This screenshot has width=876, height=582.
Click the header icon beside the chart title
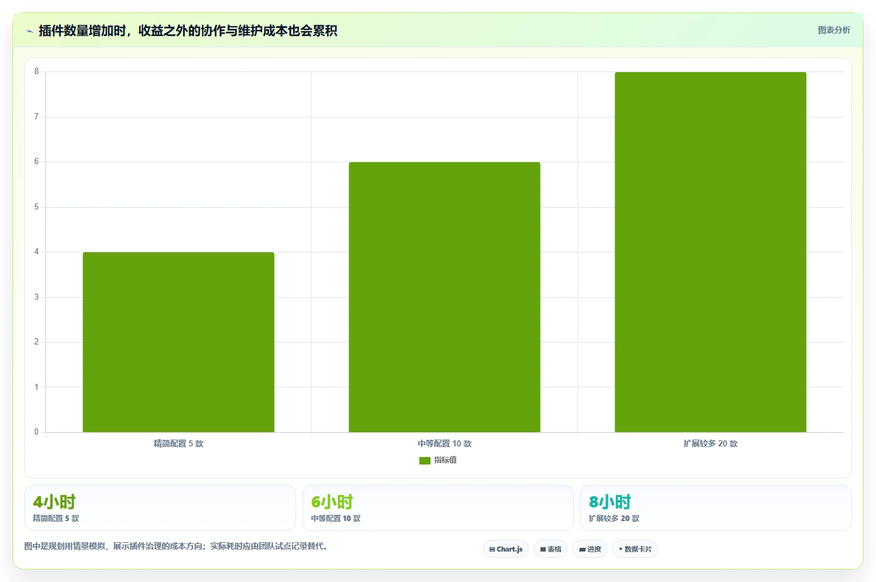click(x=29, y=31)
